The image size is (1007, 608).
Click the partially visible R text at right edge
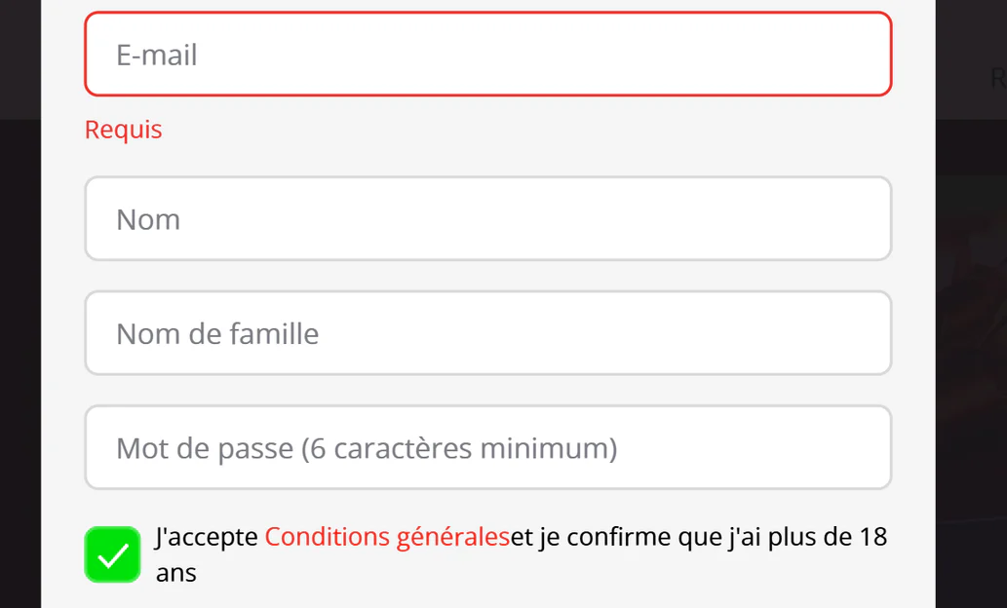pos(998,78)
